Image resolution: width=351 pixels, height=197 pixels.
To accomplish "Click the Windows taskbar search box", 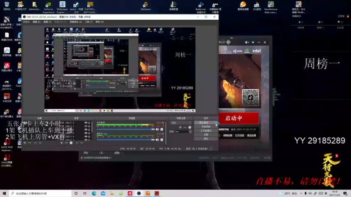I will click(40, 193).
